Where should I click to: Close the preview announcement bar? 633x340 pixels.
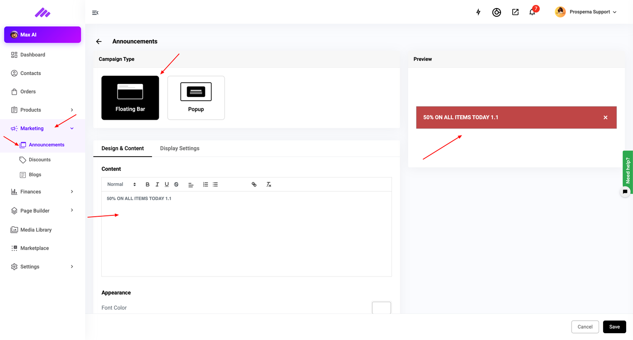(605, 117)
